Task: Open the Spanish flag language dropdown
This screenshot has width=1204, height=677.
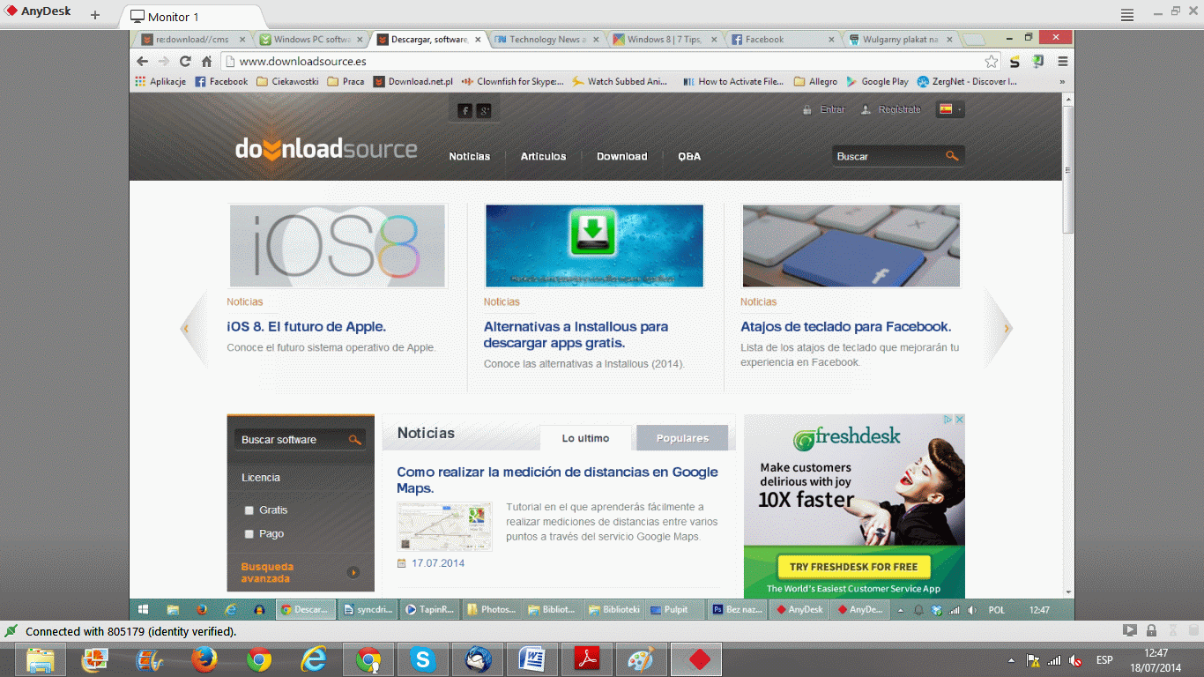Action: click(950, 109)
